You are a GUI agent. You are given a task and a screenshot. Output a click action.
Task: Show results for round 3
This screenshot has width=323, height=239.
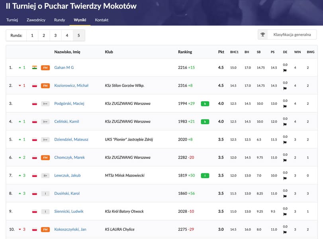pyautogui.click(x=55, y=35)
